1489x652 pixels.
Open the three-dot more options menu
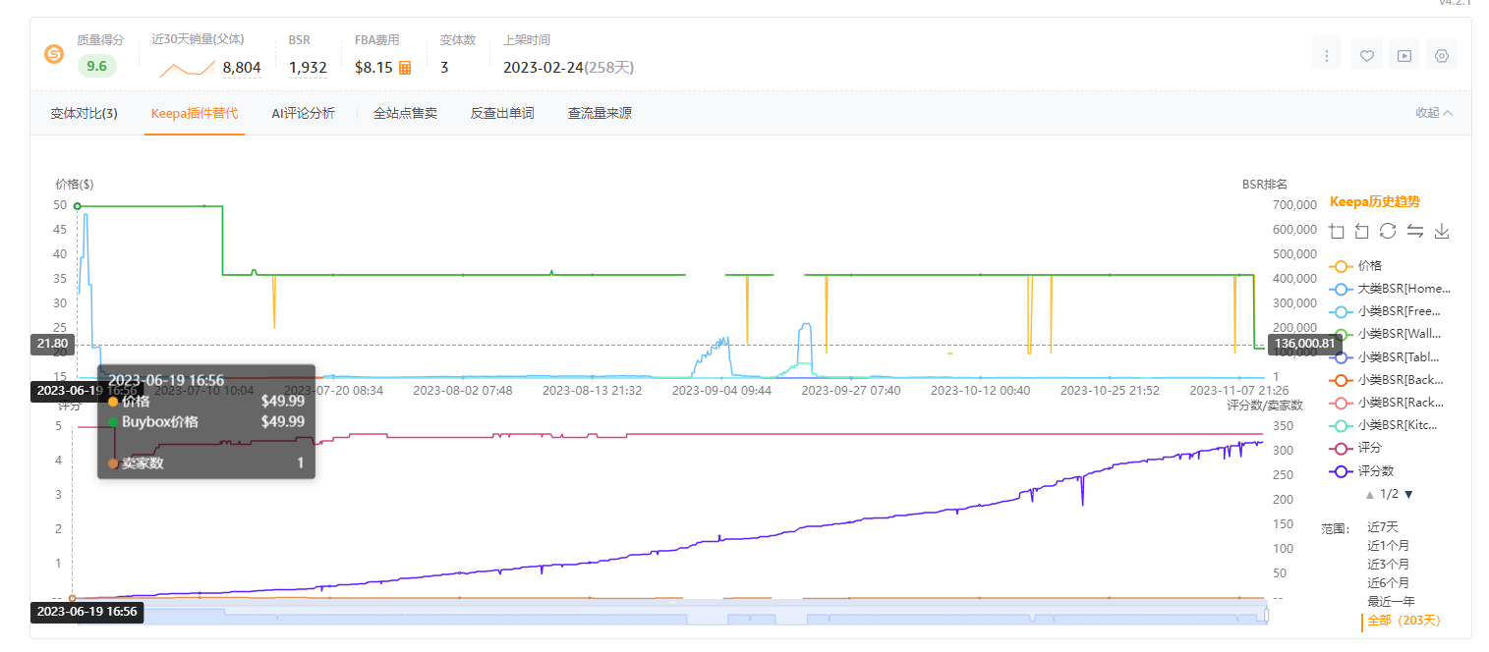tap(1327, 54)
